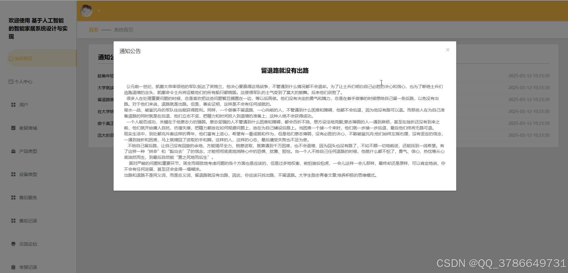Open the 家居商城 home mall icon

(x=13, y=128)
